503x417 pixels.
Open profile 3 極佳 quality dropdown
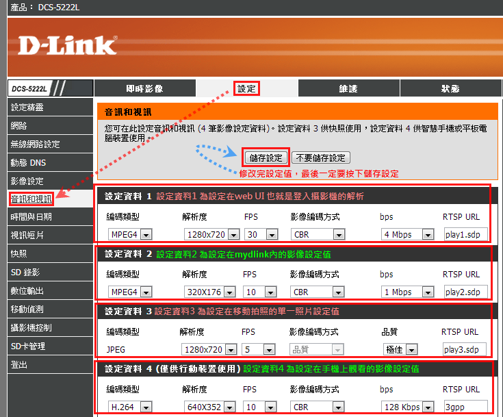click(400, 350)
